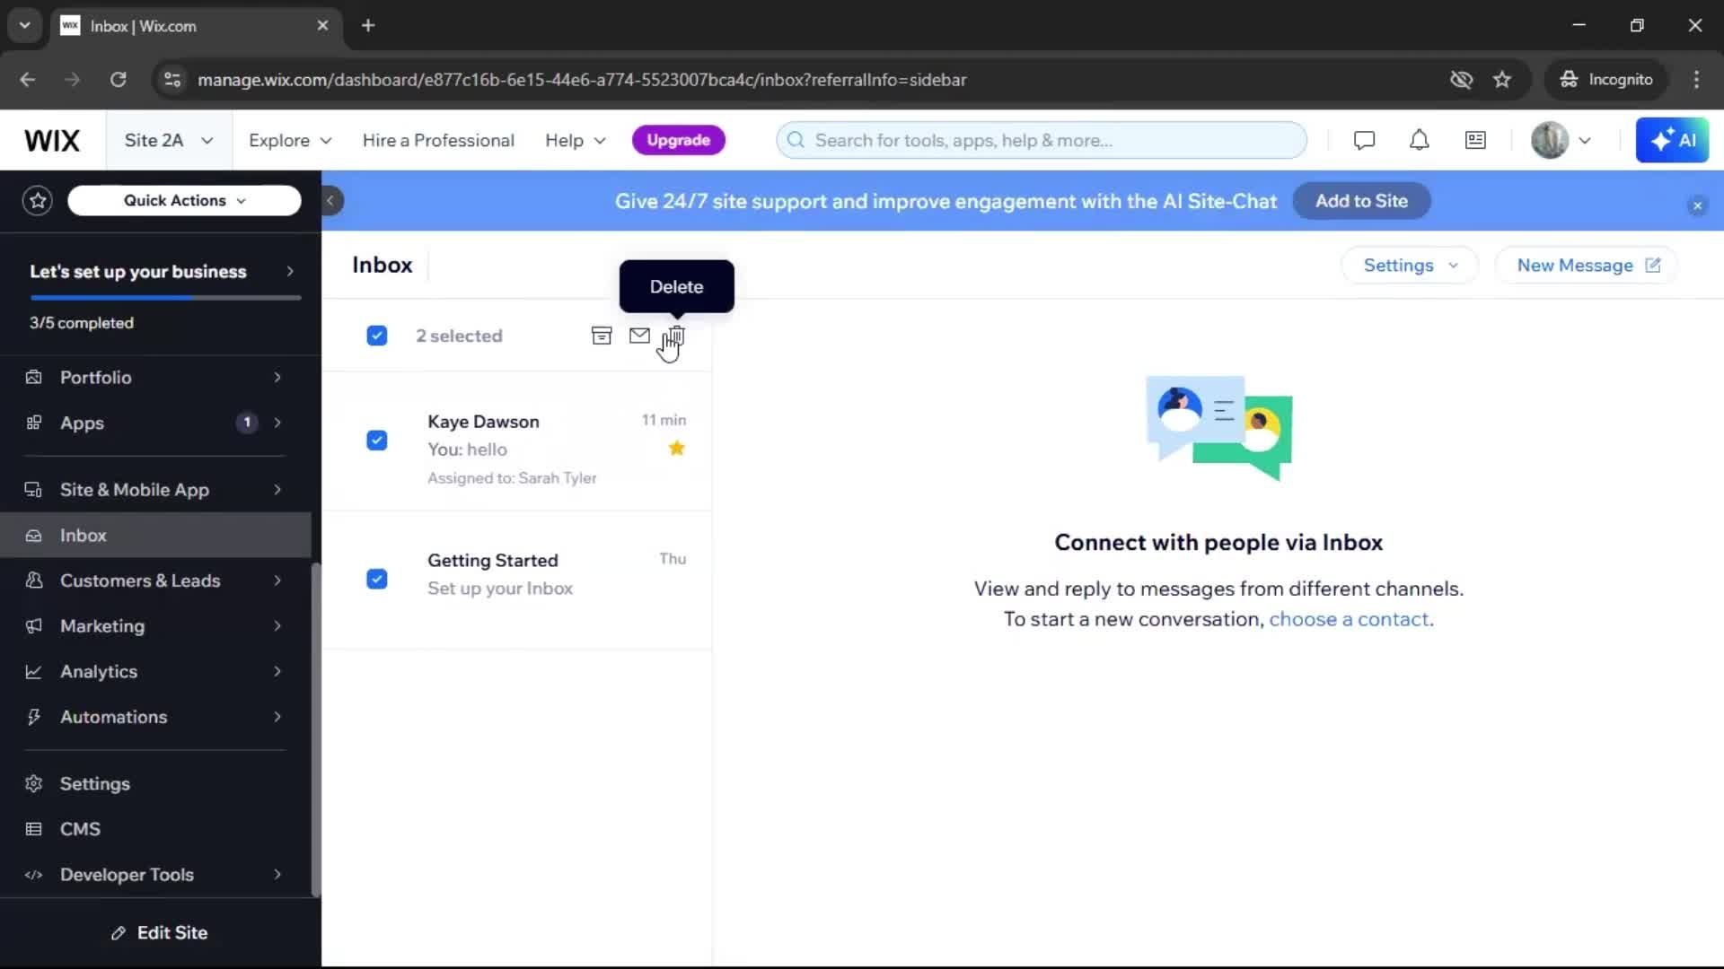This screenshot has width=1724, height=969.
Task: Reload the browser page
Action: (118, 80)
